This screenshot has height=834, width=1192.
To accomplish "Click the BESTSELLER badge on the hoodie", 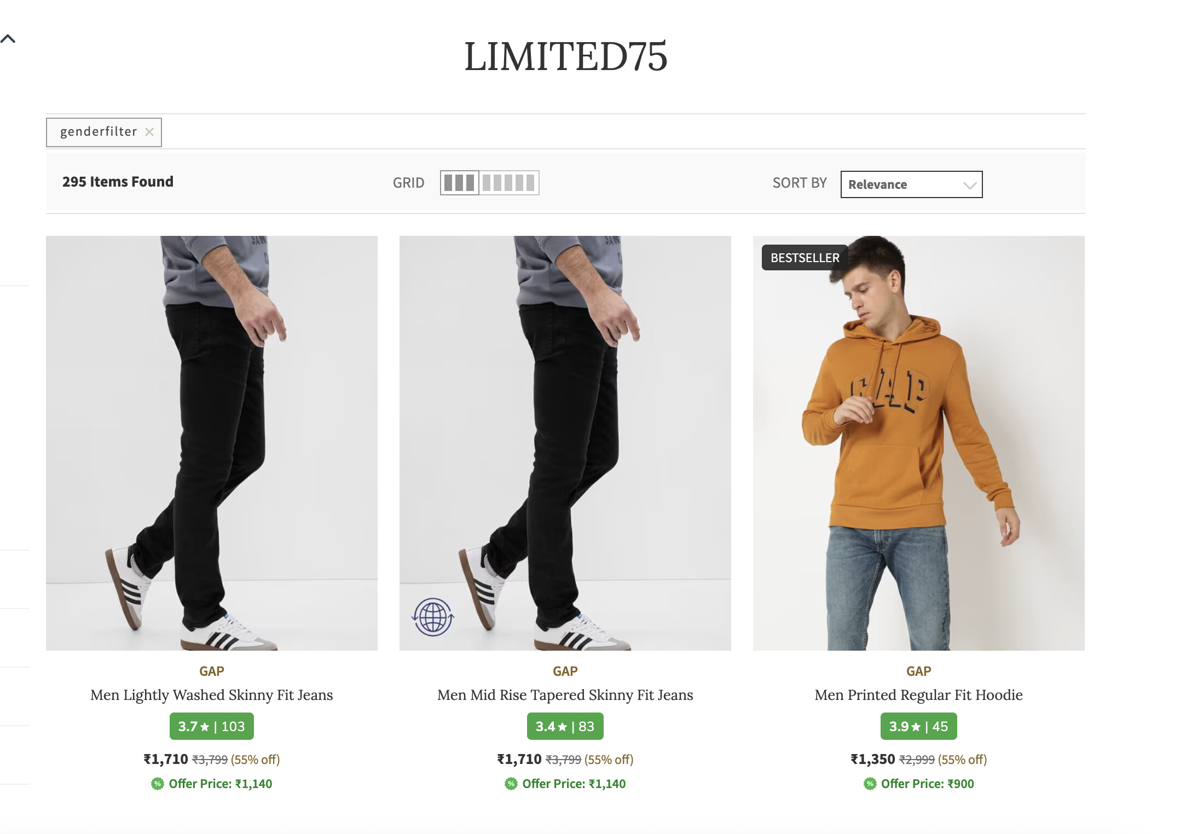I will [805, 257].
